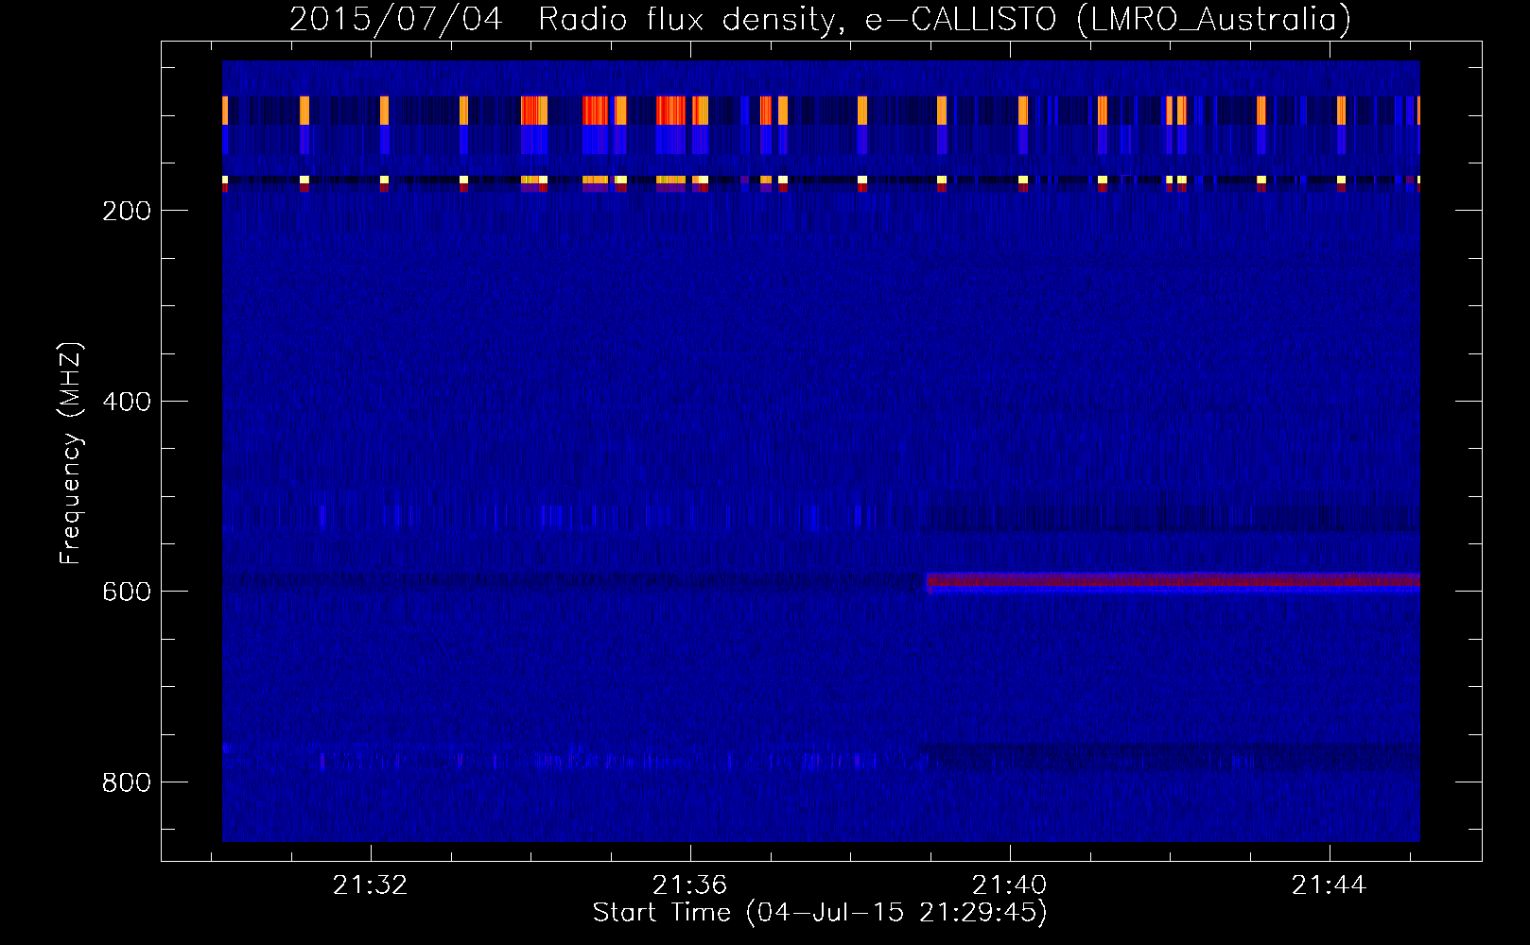The height and width of the screenshot is (945, 1530).
Task: Click the 21:40 time tick label
Action: (x=1010, y=885)
